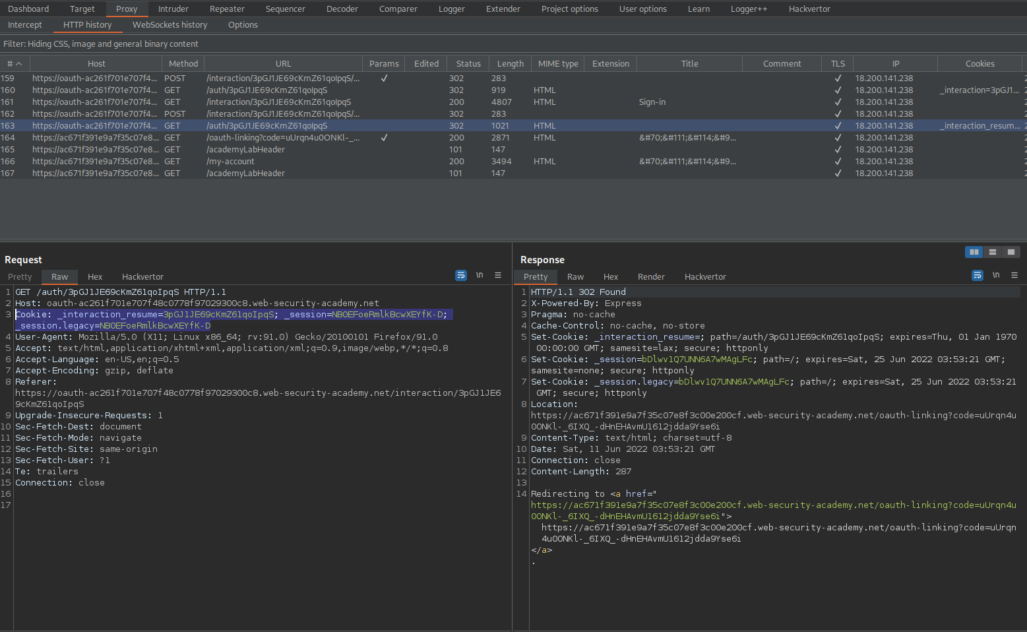Switch to the Intercept sub-tab

pos(25,24)
